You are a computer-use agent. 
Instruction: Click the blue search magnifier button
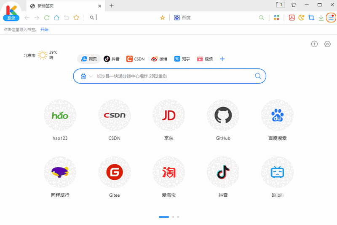258,76
